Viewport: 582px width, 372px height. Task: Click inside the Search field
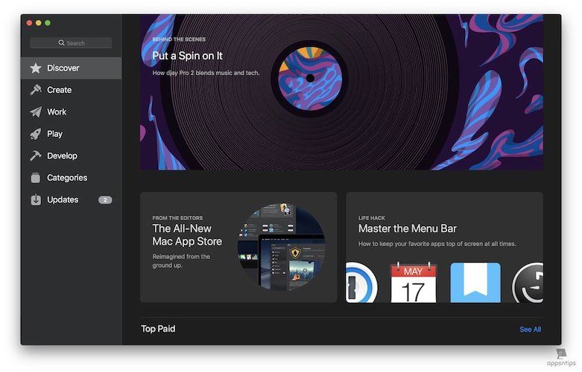coord(71,43)
